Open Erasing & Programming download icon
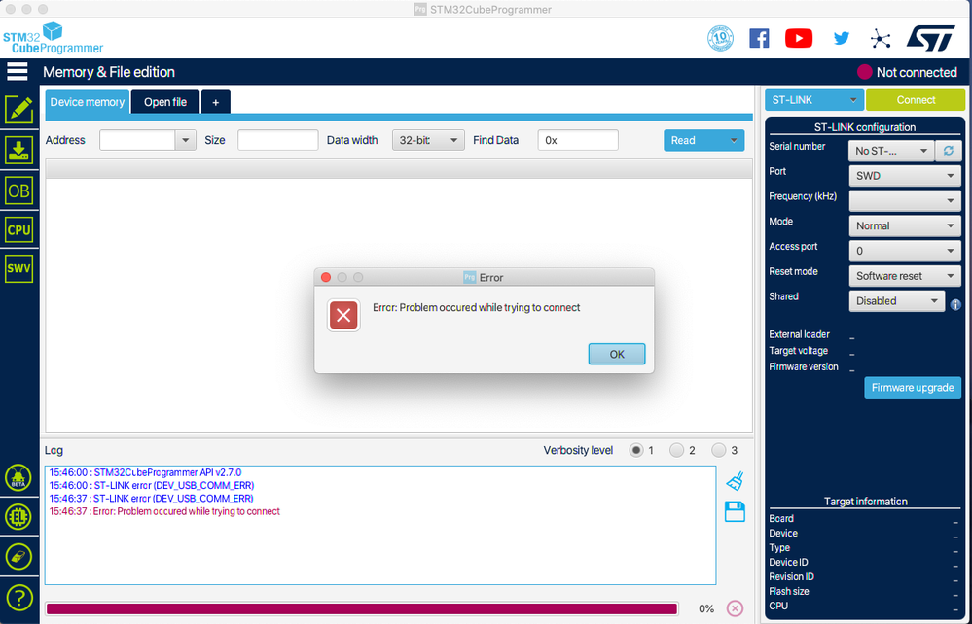Image resolution: width=972 pixels, height=624 pixels. (x=19, y=151)
